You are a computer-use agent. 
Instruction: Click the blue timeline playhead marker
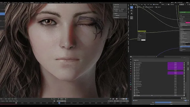point(59,103)
